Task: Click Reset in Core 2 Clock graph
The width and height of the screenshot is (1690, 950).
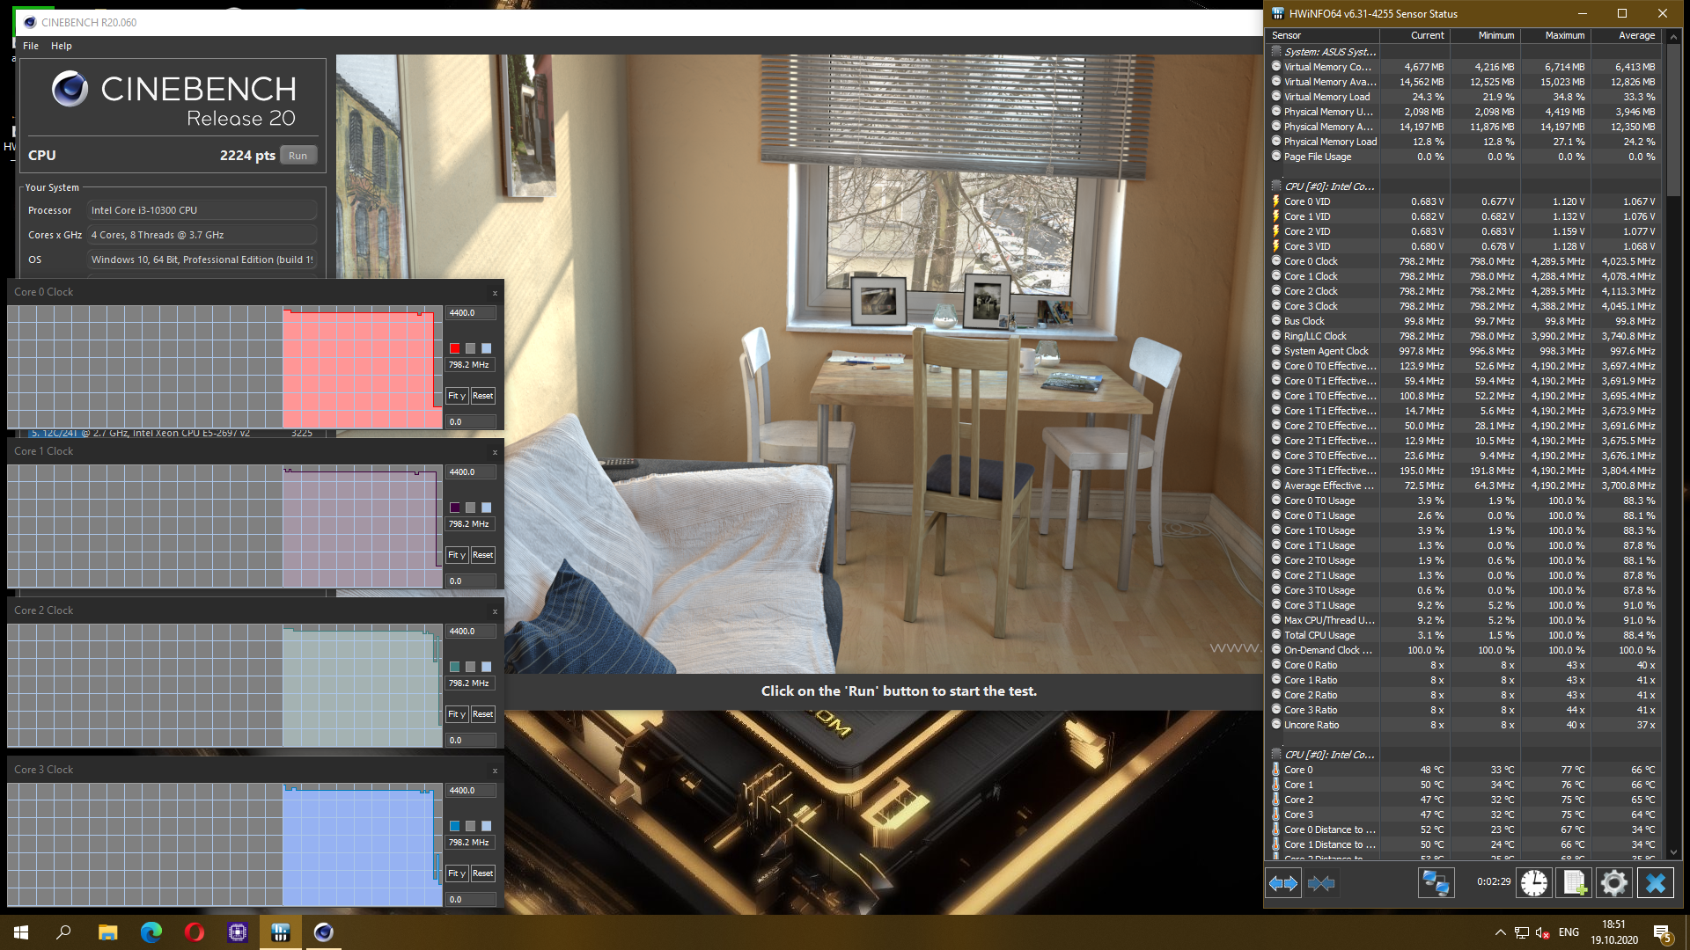Action: 482,714
